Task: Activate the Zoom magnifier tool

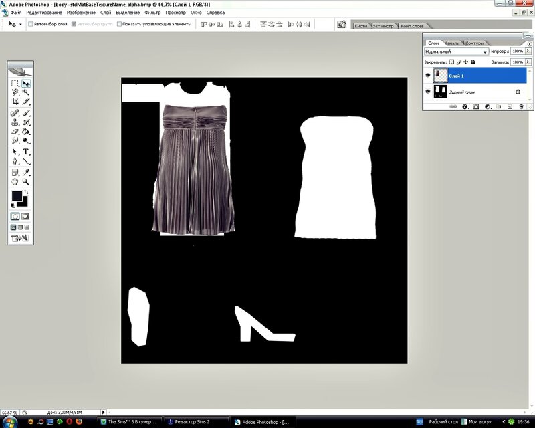Action: (26, 181)
